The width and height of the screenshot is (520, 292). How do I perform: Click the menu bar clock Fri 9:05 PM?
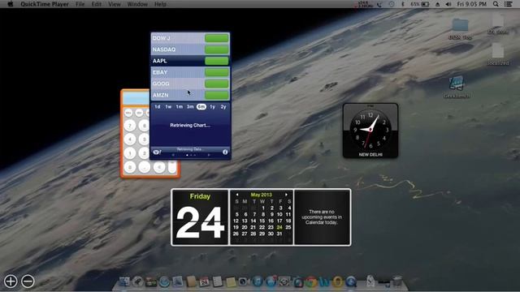472,4
